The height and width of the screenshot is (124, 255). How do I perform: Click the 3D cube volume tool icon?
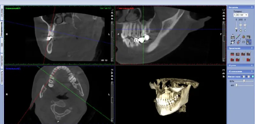(x=244, y=36)
